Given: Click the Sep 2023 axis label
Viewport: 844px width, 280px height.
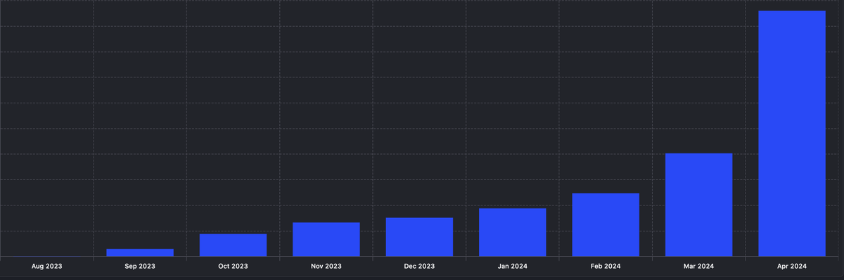Looking at the screenshot, I should [x=140, y=267].
